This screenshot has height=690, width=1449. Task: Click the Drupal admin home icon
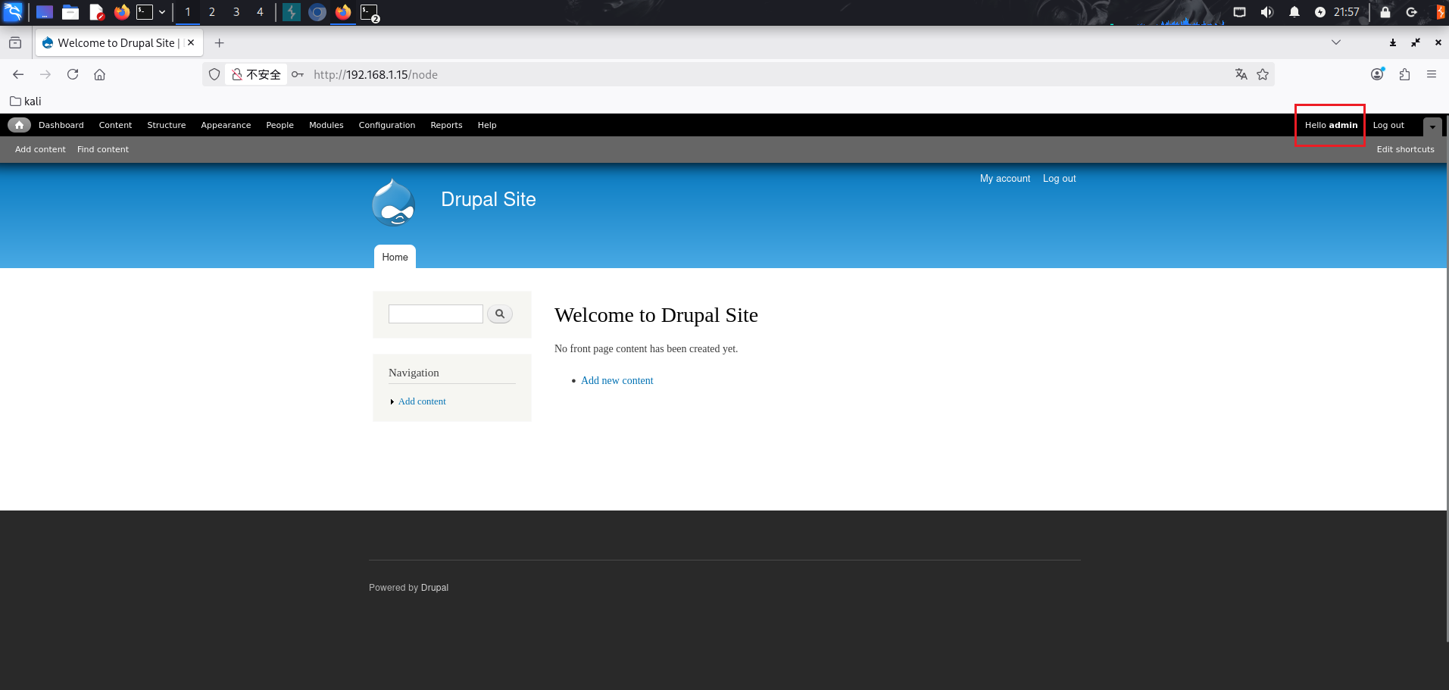click(19, 125)
